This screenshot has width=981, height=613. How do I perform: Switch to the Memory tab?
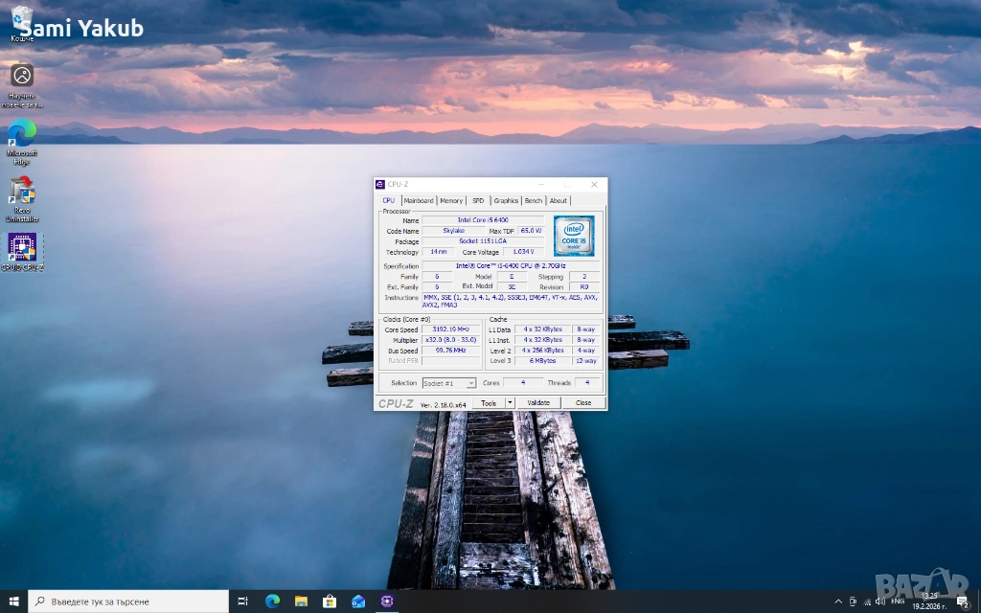451,201
